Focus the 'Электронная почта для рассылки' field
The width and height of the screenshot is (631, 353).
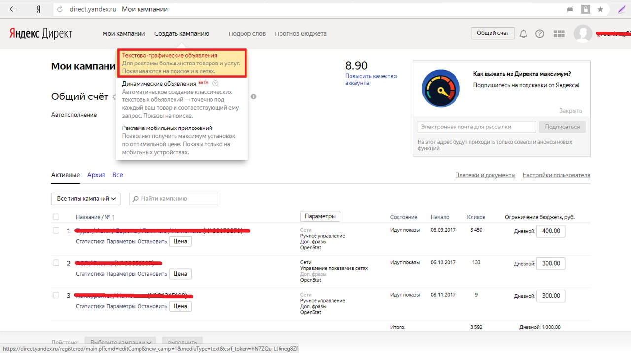click(477, 127)
